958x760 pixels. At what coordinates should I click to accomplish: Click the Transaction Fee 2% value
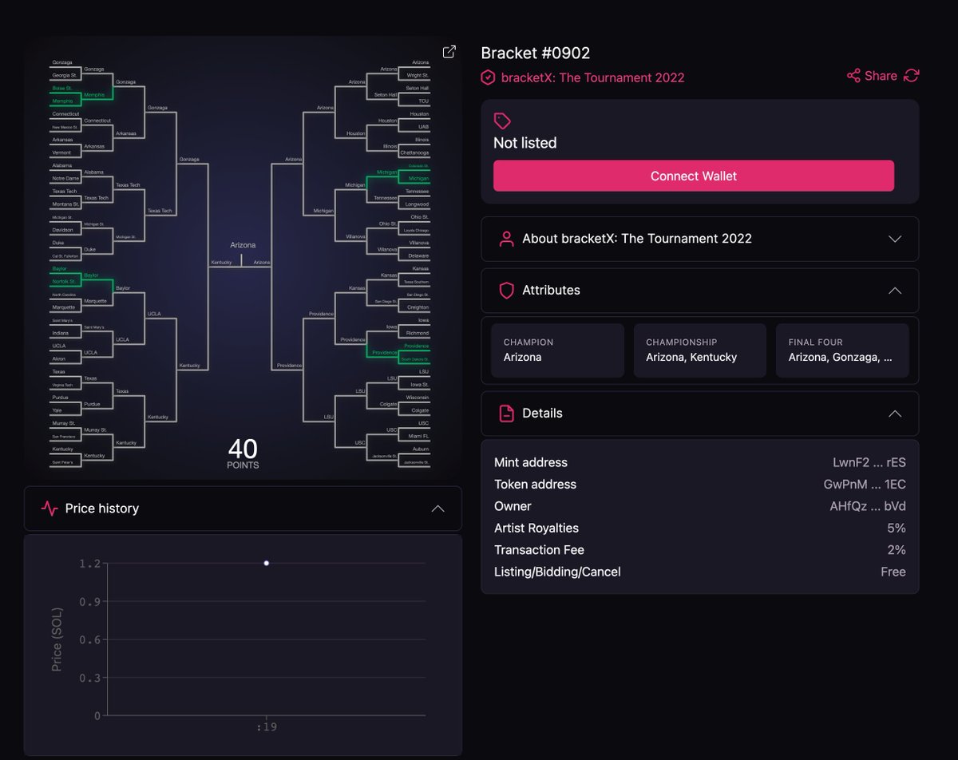click(x=896, y=550)
